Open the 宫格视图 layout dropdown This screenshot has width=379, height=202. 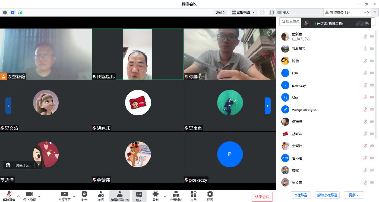click(x=244, y=12)
